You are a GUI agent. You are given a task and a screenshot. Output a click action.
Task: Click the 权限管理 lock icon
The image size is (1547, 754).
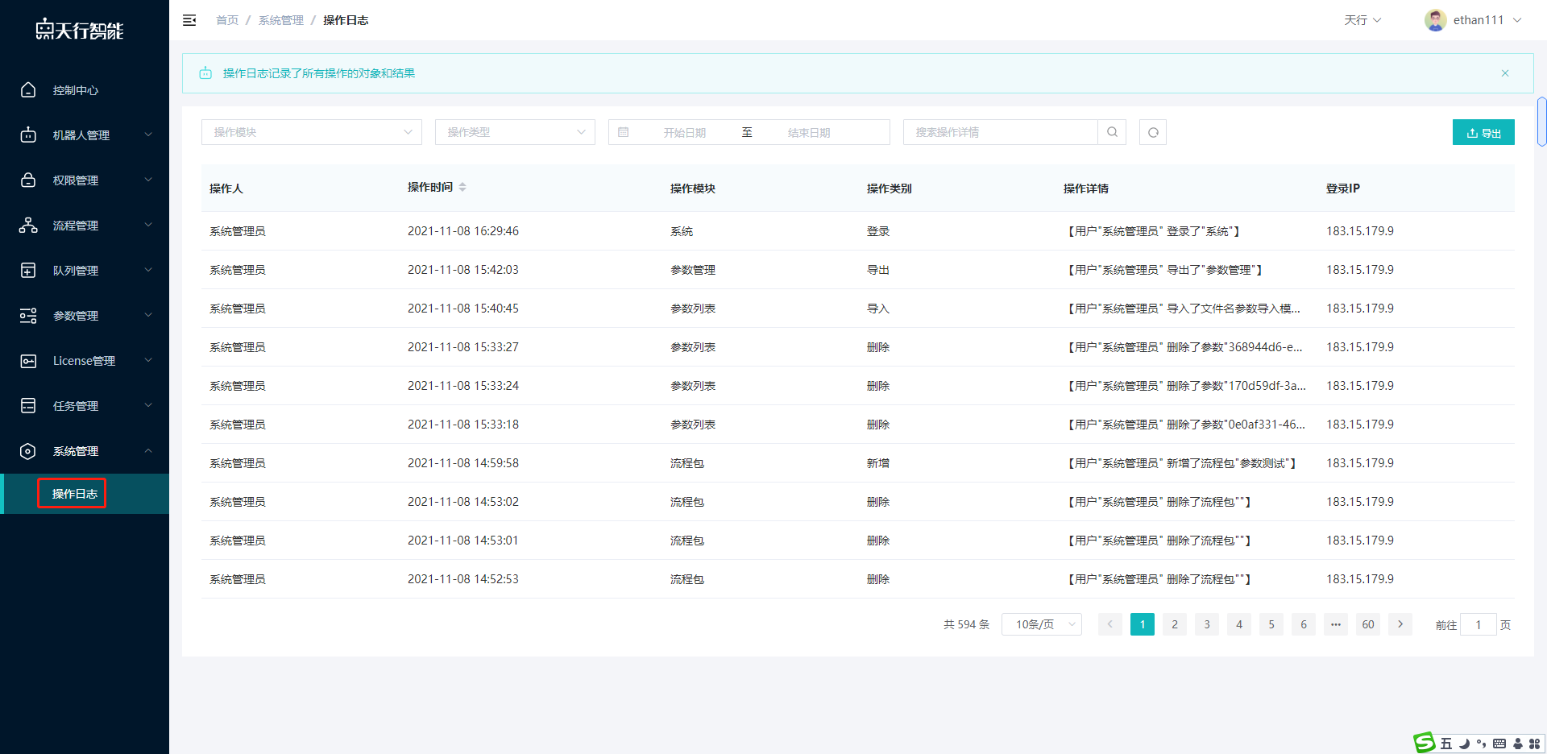coord(28,180)
